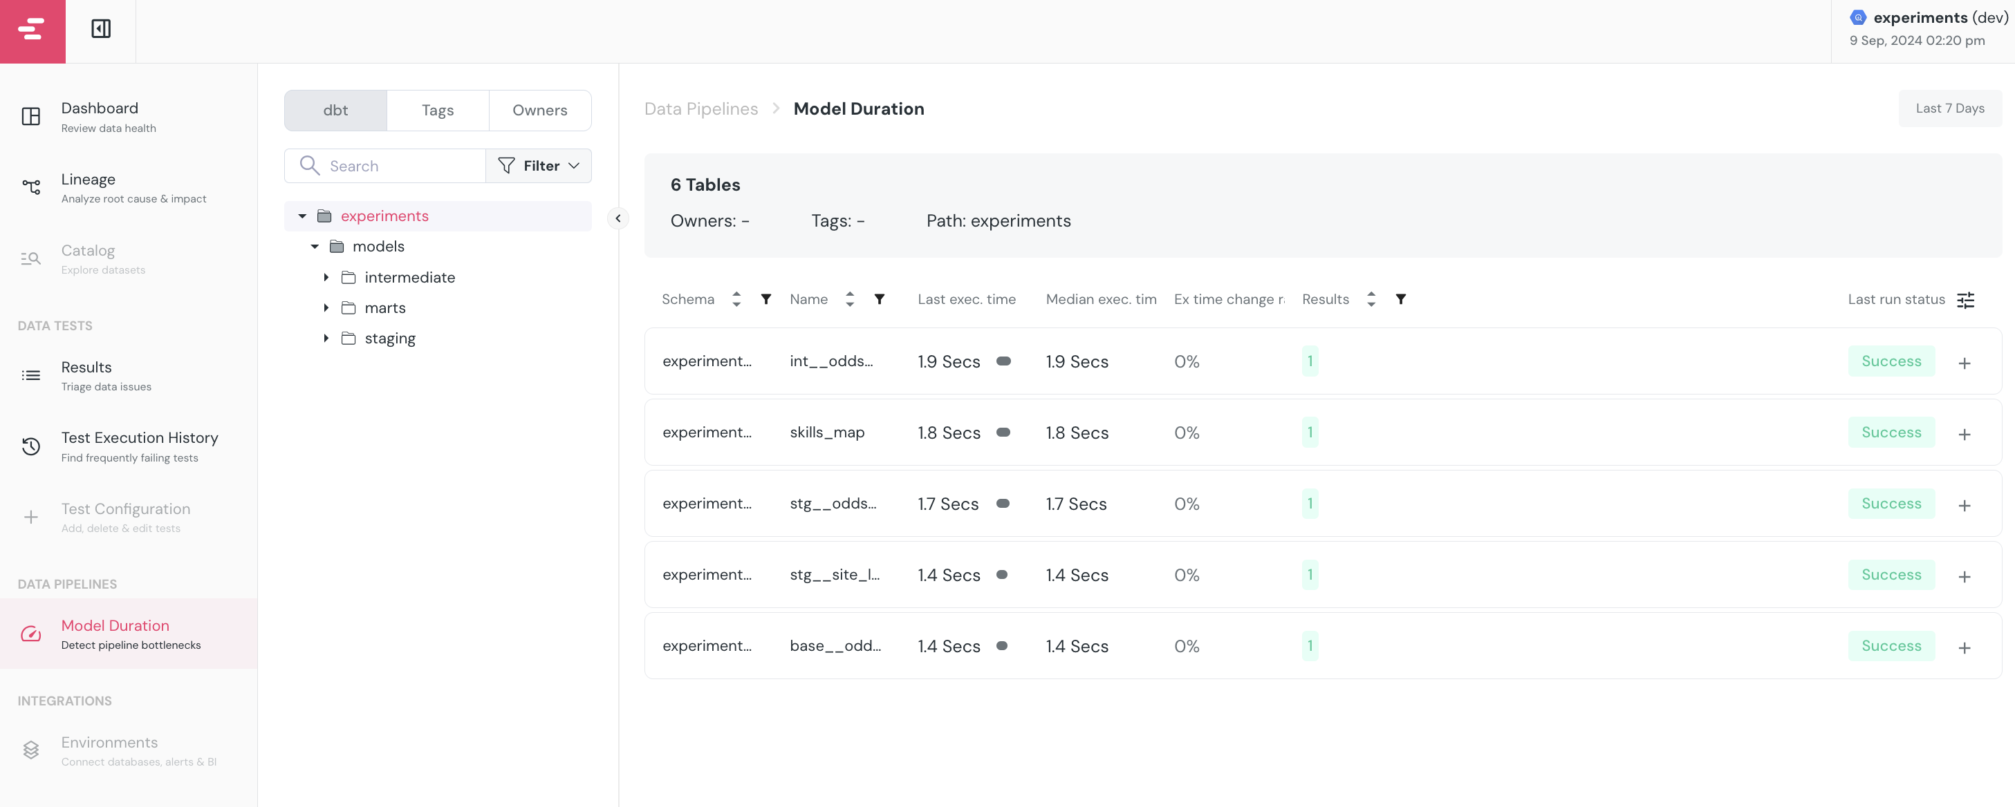Open Lineage graph icon

(x=30, y=187)
